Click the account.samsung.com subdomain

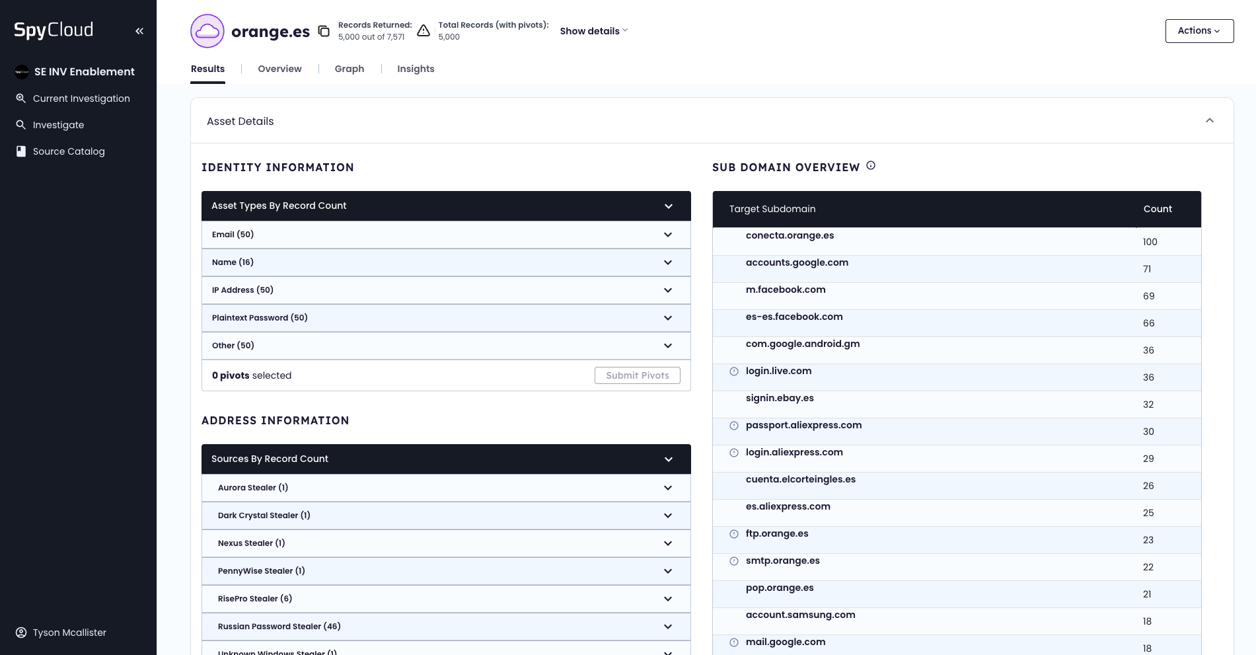(801, 615)
